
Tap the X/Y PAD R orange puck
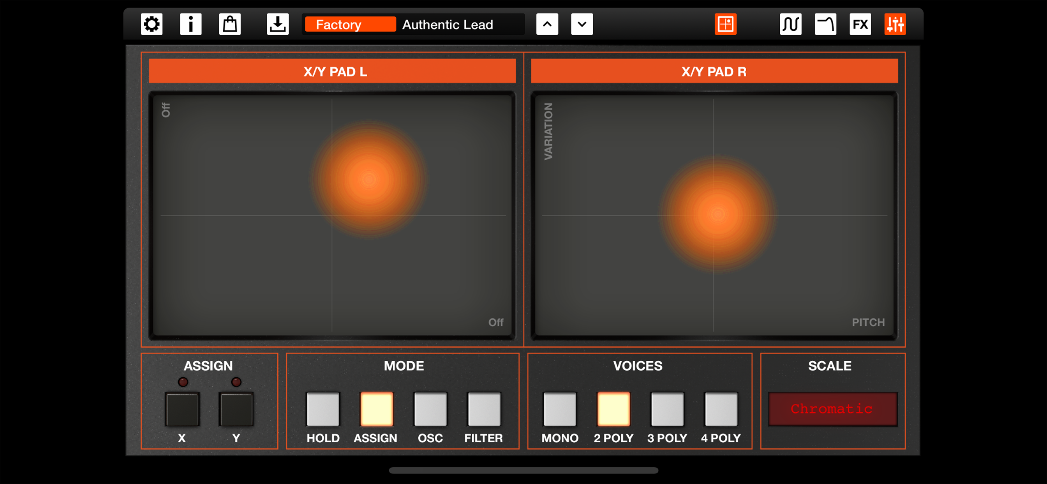pos(717,214)
